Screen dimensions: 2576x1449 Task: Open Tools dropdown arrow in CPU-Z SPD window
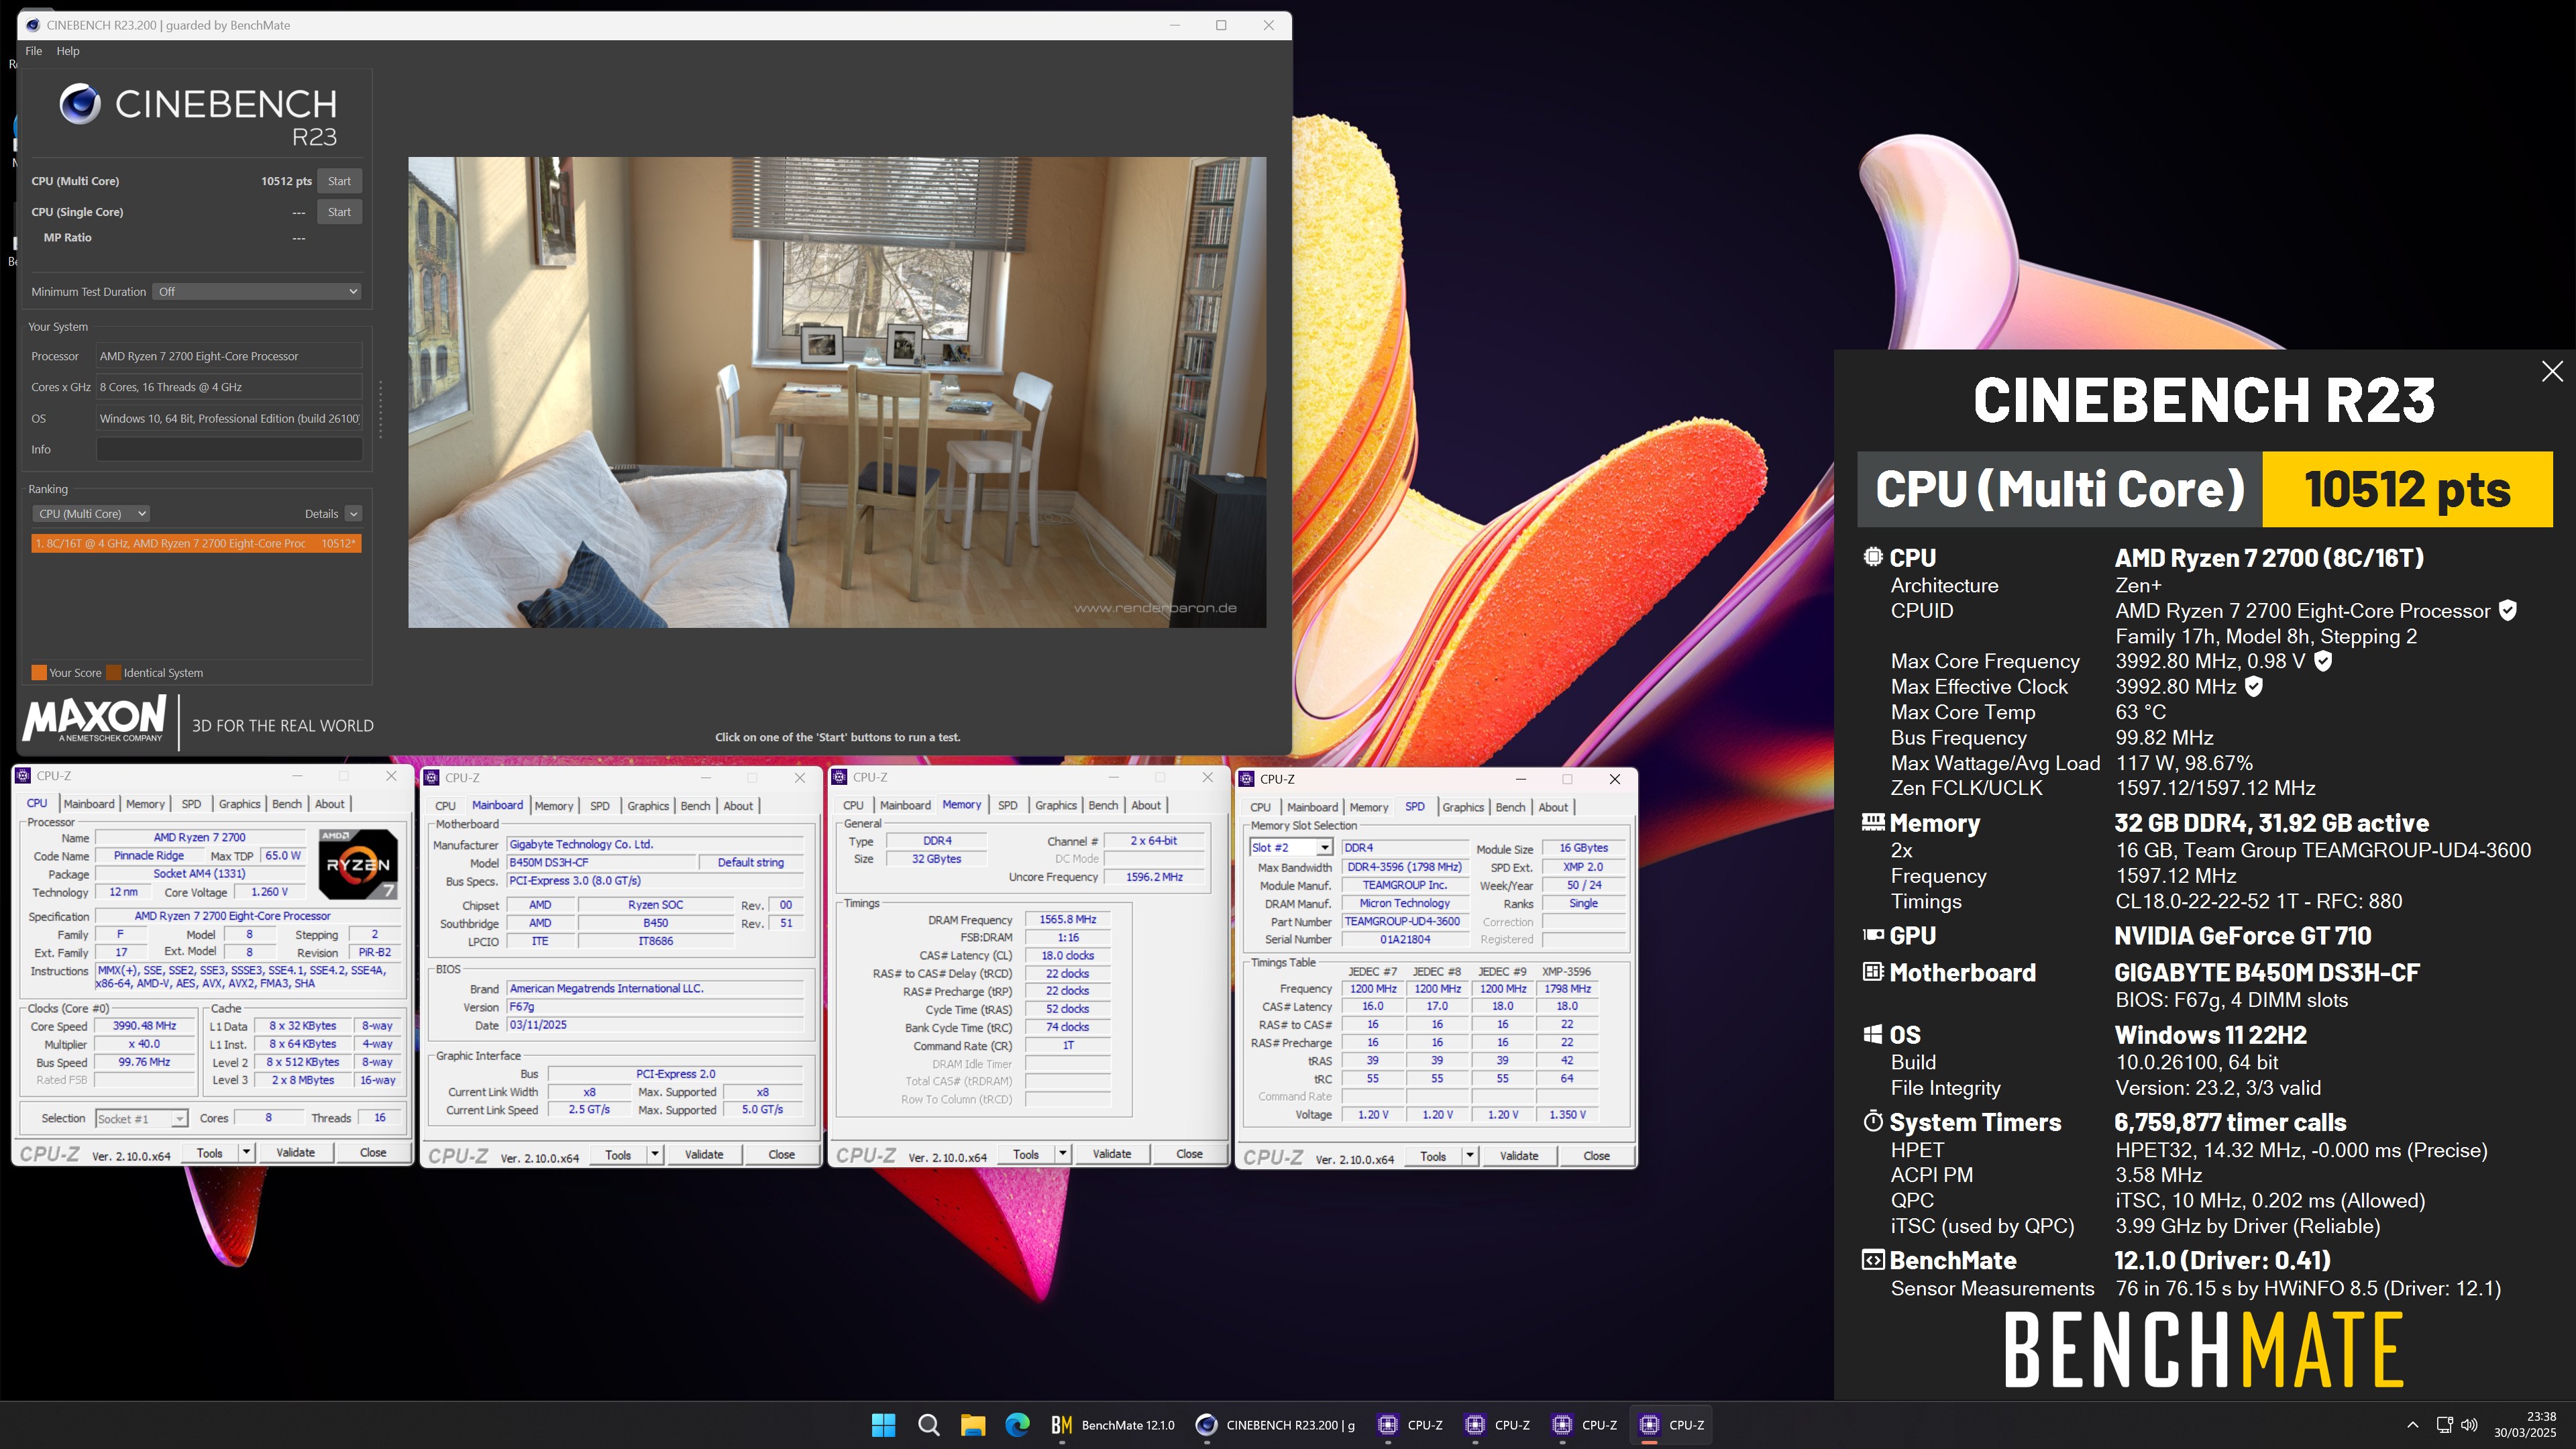coord(1470,1156)
